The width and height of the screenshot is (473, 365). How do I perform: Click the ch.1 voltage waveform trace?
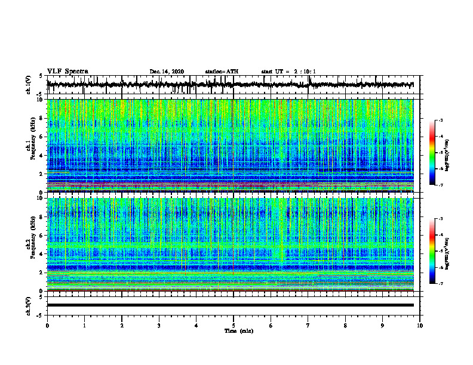point(230,85)
